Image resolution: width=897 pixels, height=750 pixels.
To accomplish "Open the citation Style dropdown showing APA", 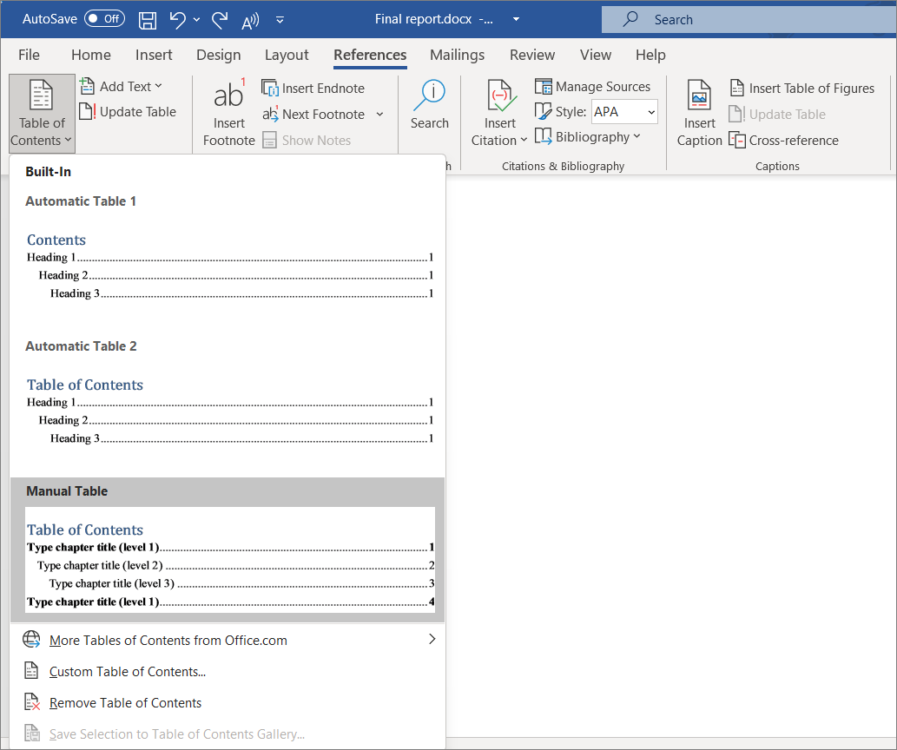I will click(623, 111).
